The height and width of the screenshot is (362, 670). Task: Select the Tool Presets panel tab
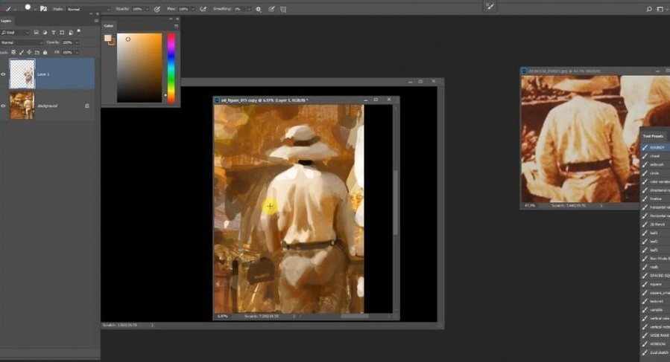click(653, 136)
